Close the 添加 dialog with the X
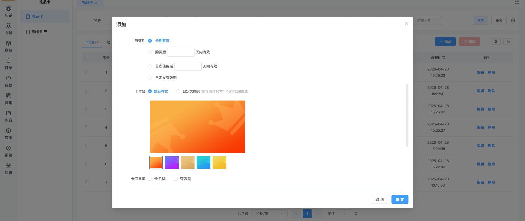Screen dimensions: 525x221 click(x=406, y=23)
